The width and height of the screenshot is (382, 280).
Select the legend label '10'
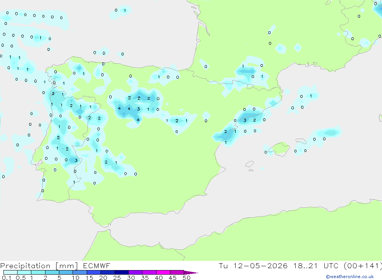pyautogui.click(x=76, y=278)
